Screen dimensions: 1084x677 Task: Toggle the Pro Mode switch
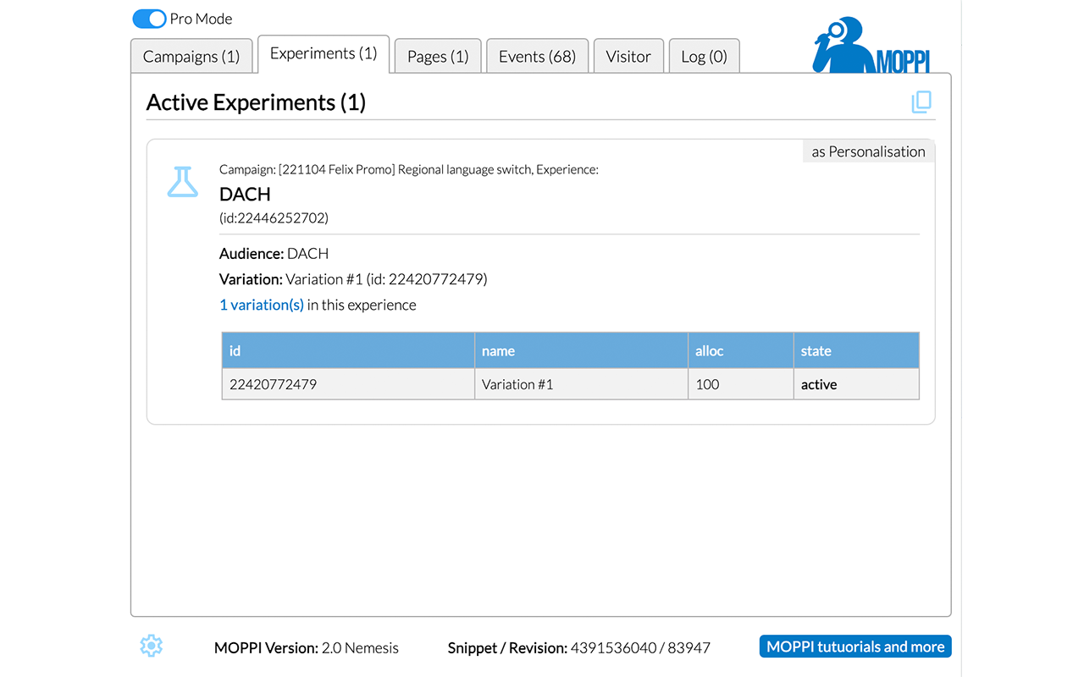tap(150, 19)
